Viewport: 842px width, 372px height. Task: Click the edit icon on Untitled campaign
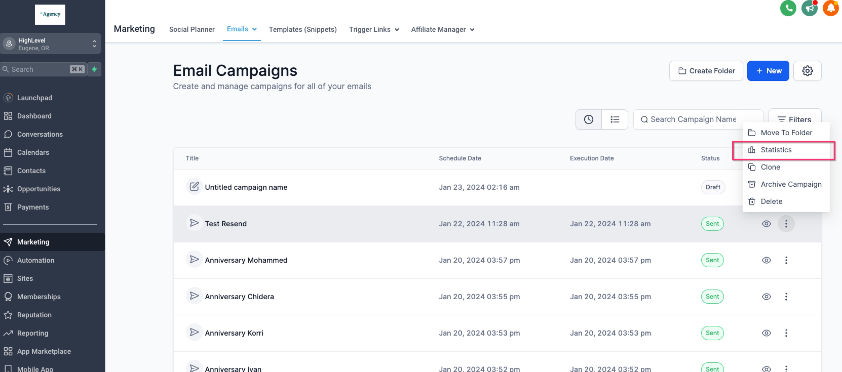[x=194, y=187]
